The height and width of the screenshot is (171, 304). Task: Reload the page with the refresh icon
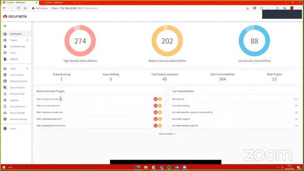(x=18, y=8)
